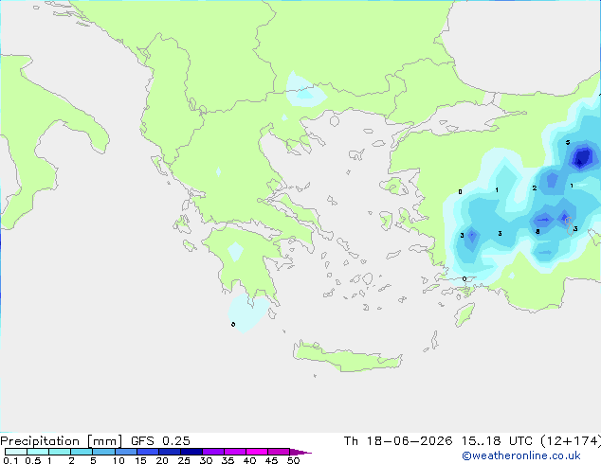This screenshot has height=464, width=601.
Task: Click the "0.1" legend scale label
Action: click(x=10, y=460)
